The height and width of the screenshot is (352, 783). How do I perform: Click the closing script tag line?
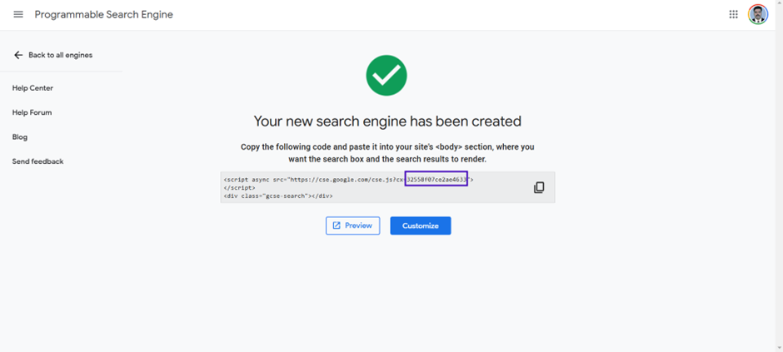(240, 187)
